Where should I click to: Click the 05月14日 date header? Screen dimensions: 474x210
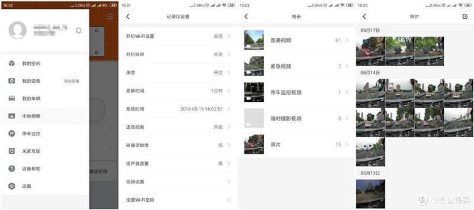tap(370, 72)
